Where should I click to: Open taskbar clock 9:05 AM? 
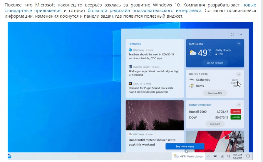pos(237,156)
